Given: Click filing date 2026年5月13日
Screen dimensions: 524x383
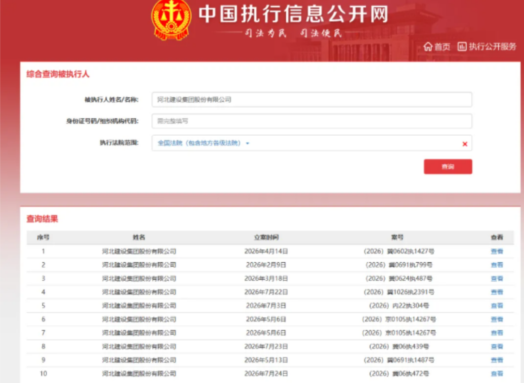Looking at the screenshot, I should click(266, 360).
